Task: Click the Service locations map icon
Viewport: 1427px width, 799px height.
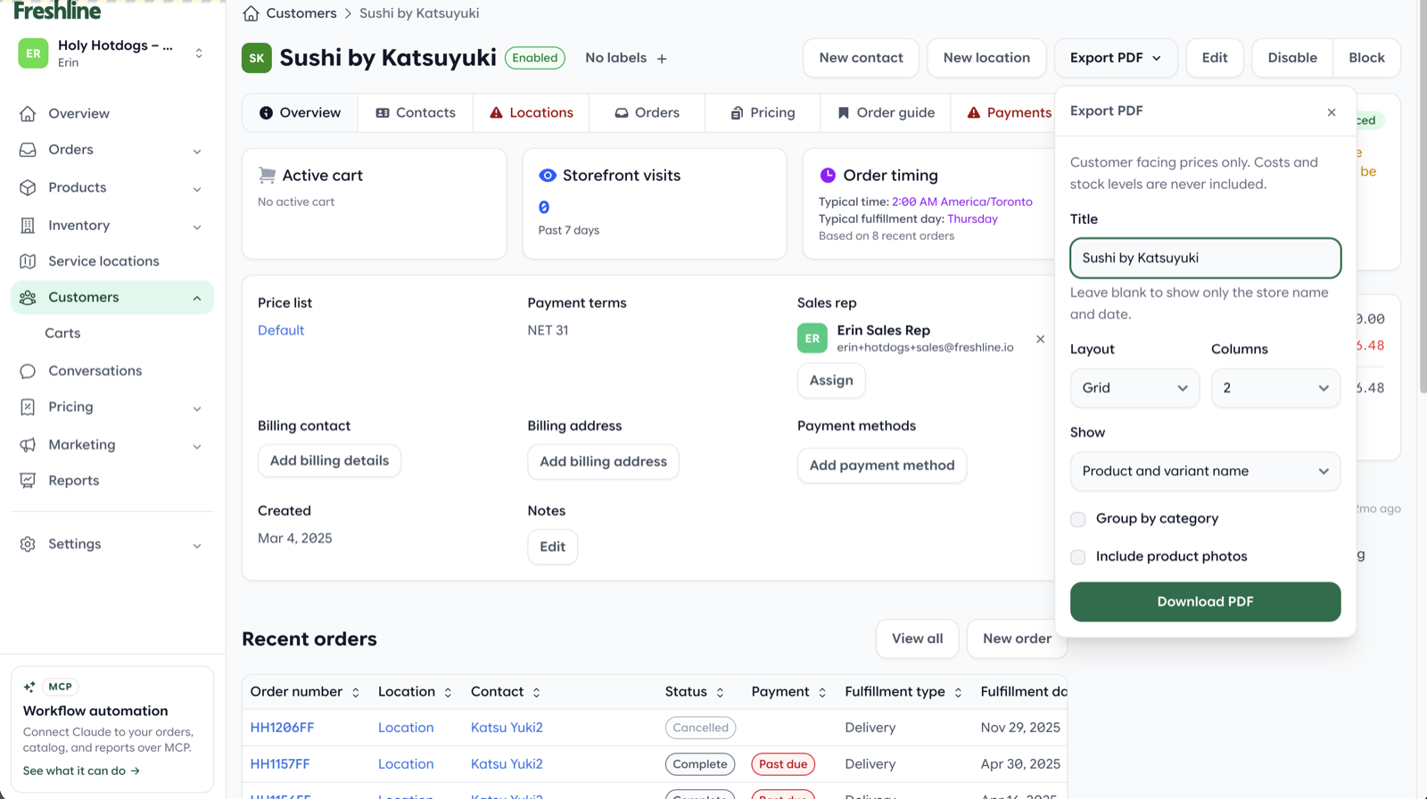Action: pos(28,261)
